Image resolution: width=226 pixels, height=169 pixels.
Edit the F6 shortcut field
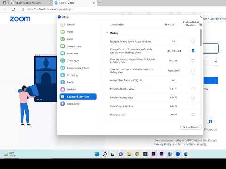coord(174,41)
